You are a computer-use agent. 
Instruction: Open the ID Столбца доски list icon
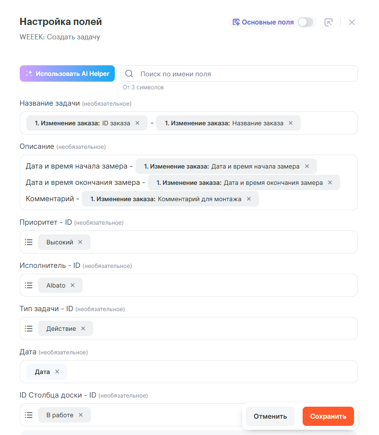coord(29,415)
